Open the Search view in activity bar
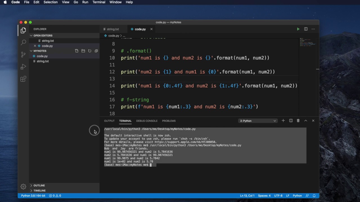Viewport: 360px width, 202px height. (23, 42)
